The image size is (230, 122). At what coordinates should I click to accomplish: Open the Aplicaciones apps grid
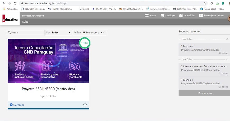tap(10, 9)
